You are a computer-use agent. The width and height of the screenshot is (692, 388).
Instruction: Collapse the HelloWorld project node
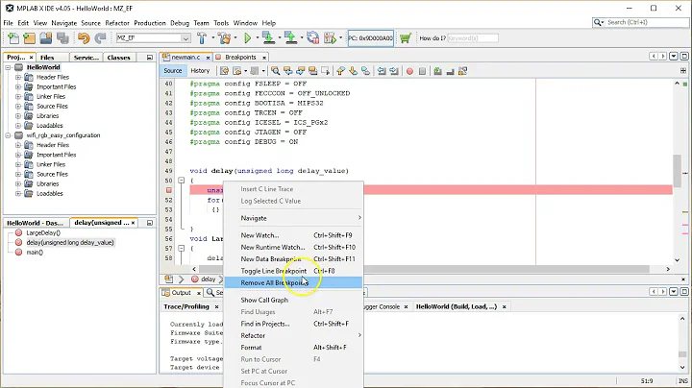pos(8,67)
